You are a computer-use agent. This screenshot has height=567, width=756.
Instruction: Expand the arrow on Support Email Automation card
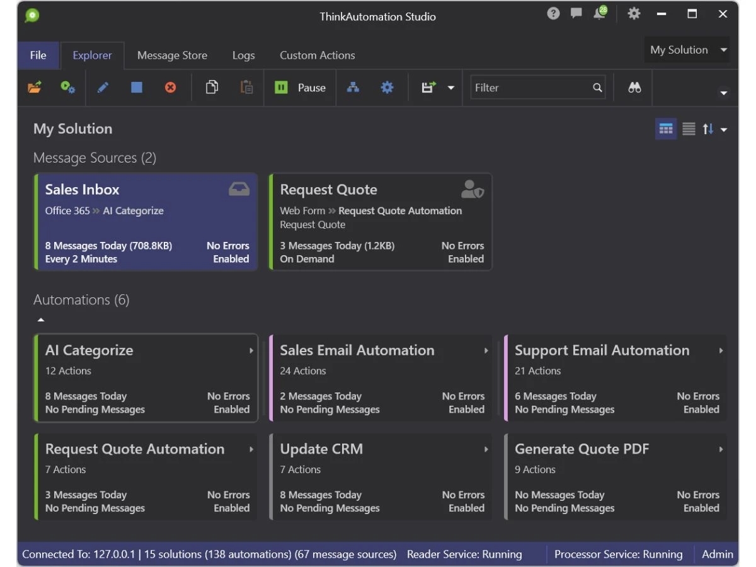click(721, 351)
